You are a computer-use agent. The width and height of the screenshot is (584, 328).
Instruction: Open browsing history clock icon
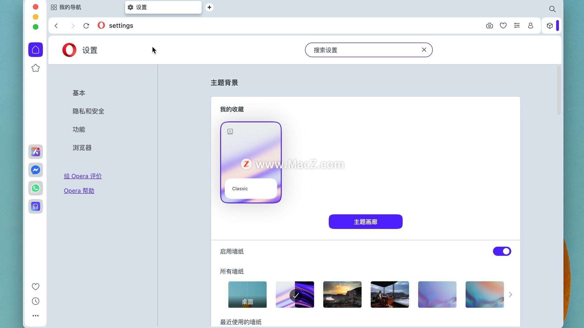pos(36,301)
